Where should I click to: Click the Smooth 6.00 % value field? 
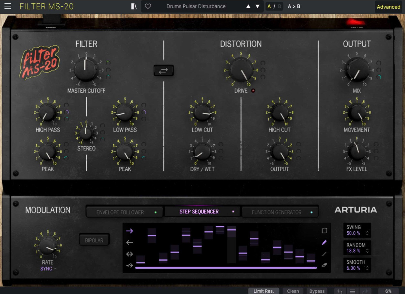pos(353,268)
